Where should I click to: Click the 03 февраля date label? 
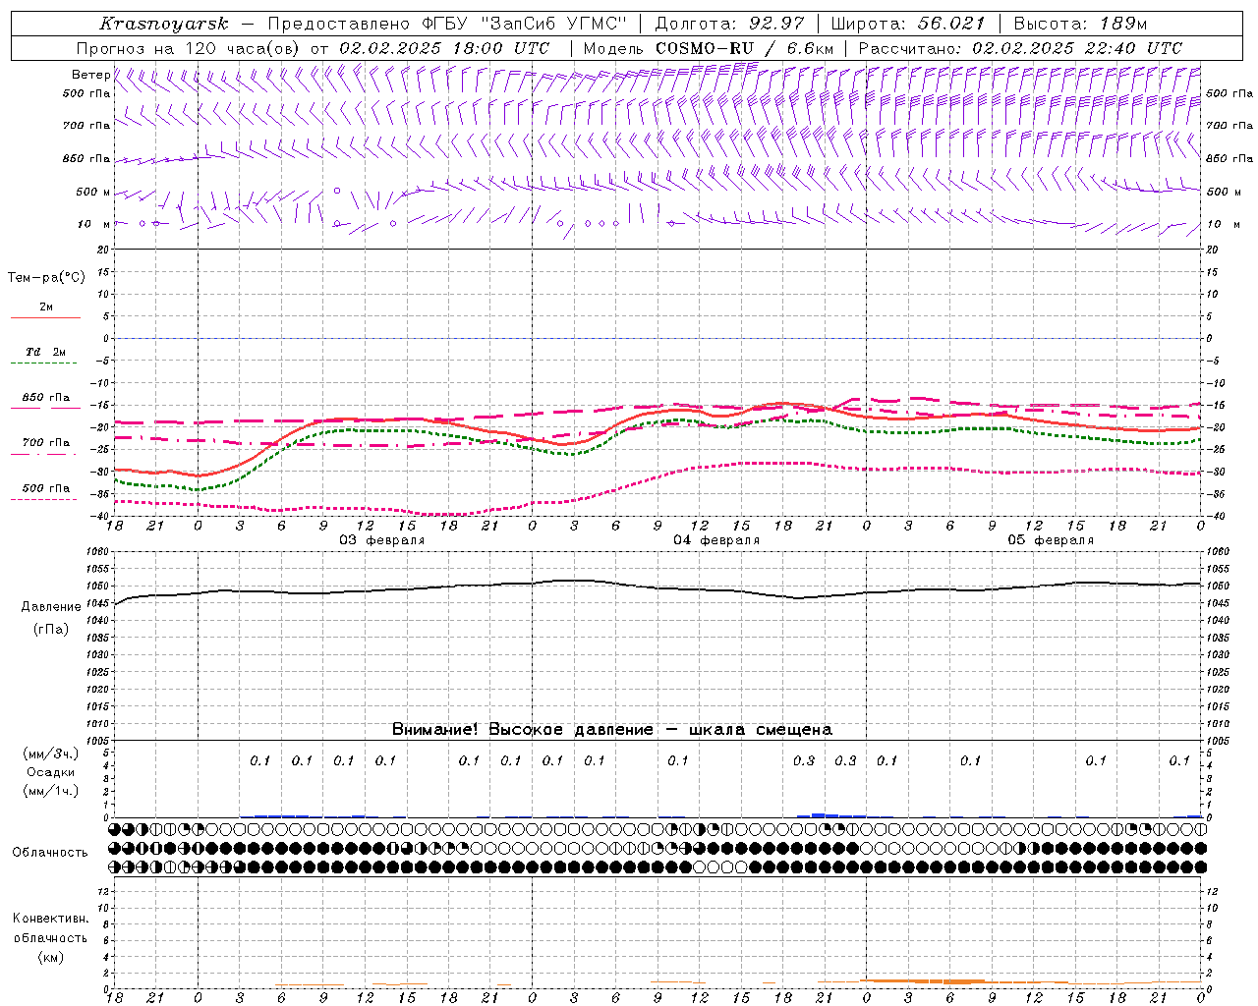point(382,540)
